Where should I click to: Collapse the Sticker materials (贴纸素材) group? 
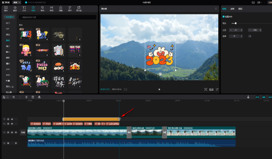coord(9,17)
